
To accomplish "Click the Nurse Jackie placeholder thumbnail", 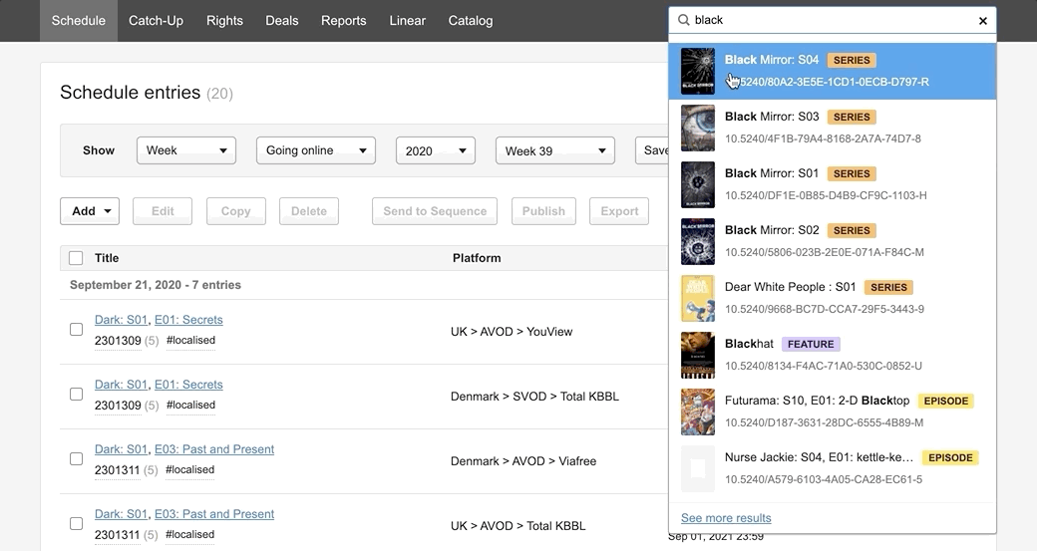I will tap(697, 468).
